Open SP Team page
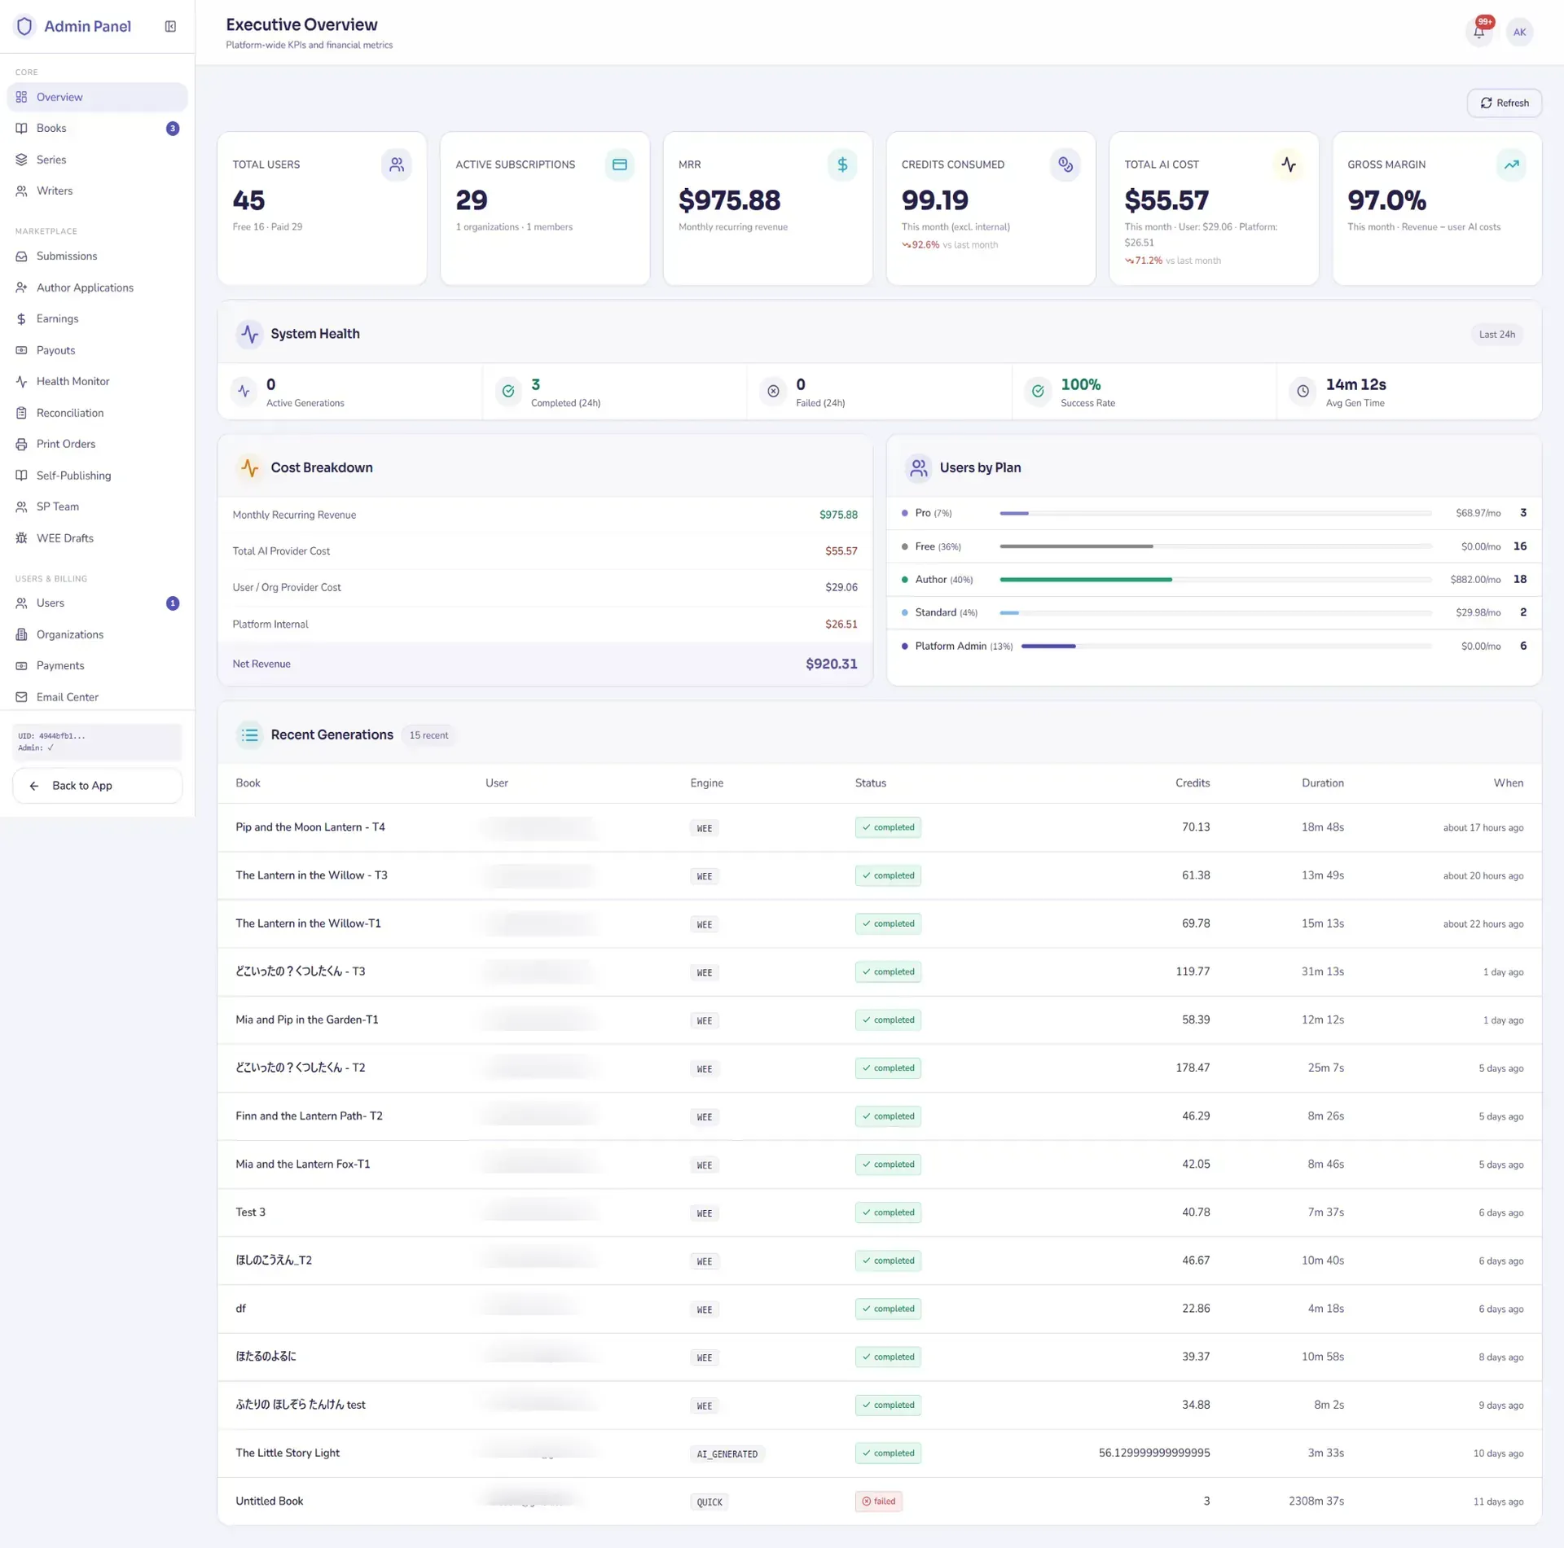The width and height of the screenshot is (1564, 1548). point(97,506)
